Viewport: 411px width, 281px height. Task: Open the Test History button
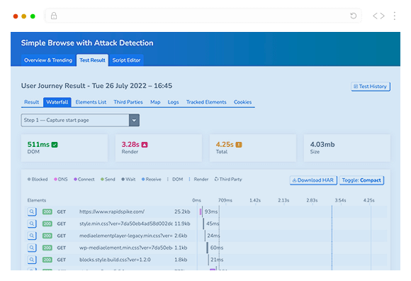click(371, 87)
